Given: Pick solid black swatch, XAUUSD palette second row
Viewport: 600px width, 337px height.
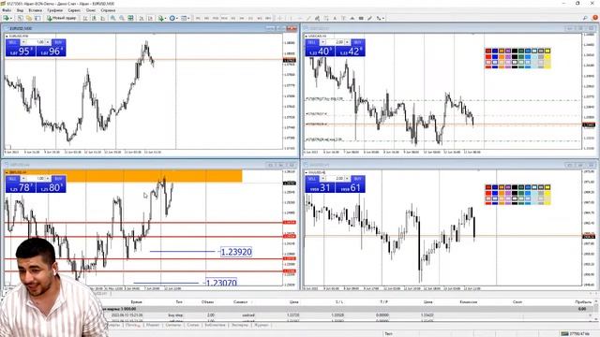Looking at the screenshot, I should 515,193.
